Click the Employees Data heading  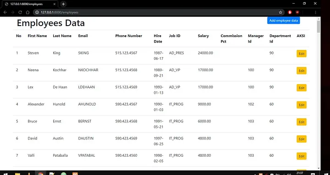(51, 23)
